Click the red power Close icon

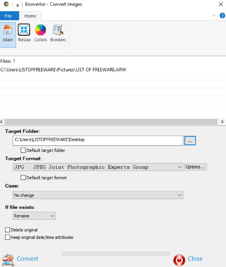click(179, 260)
